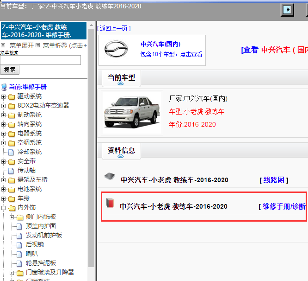The width and height of the screenshot is (308, 281).
Task: Select 喇叭 label in the tree
Action: (32, 254)
